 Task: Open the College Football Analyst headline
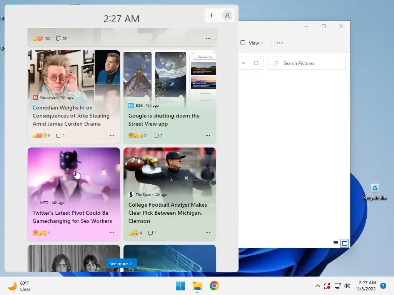pyautogui.click(x=168, y=213)
